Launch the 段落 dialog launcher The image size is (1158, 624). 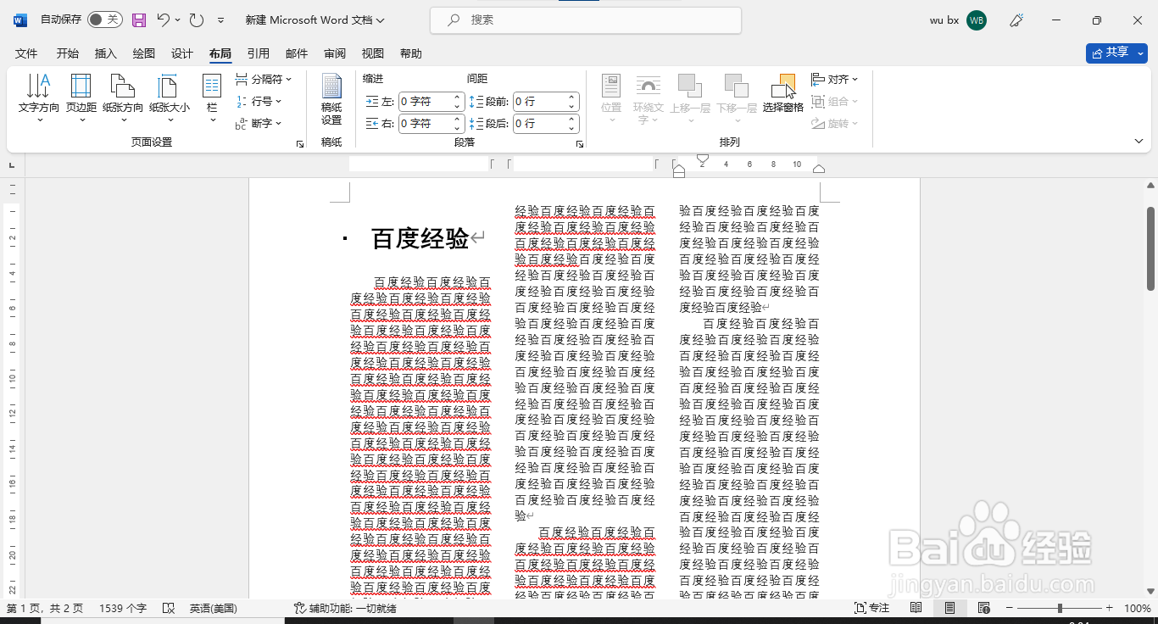(580, 144)
